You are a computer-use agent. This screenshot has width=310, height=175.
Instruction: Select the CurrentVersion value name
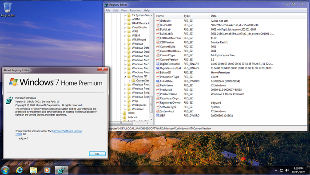click(x=169, y=59)
